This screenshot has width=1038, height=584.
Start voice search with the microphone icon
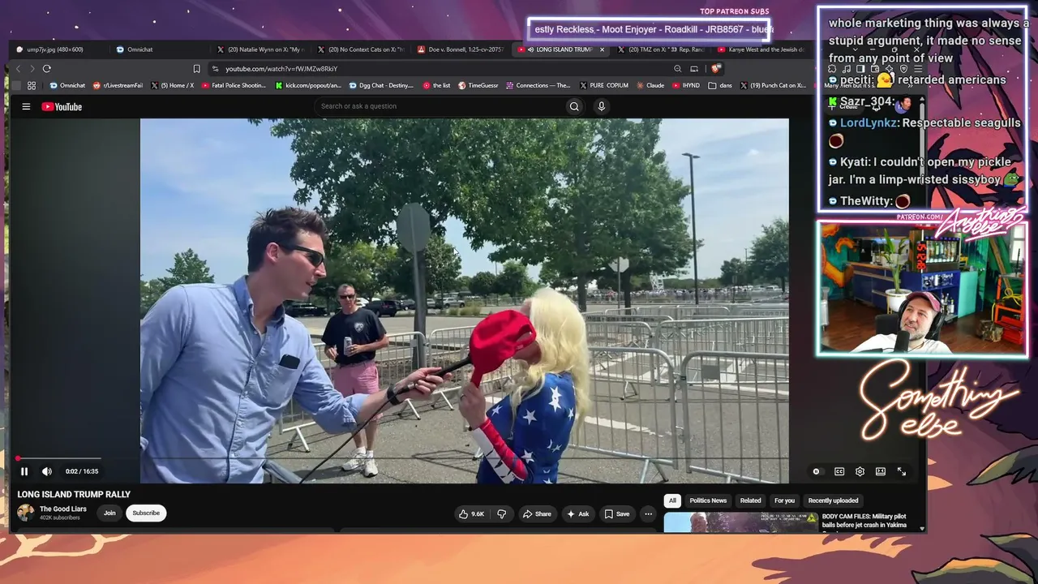click(x=601, y=106)
